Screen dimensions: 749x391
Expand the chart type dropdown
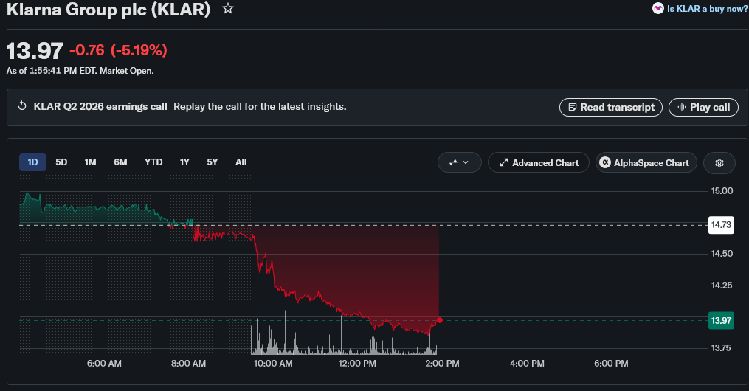click(x=459, y=163)
